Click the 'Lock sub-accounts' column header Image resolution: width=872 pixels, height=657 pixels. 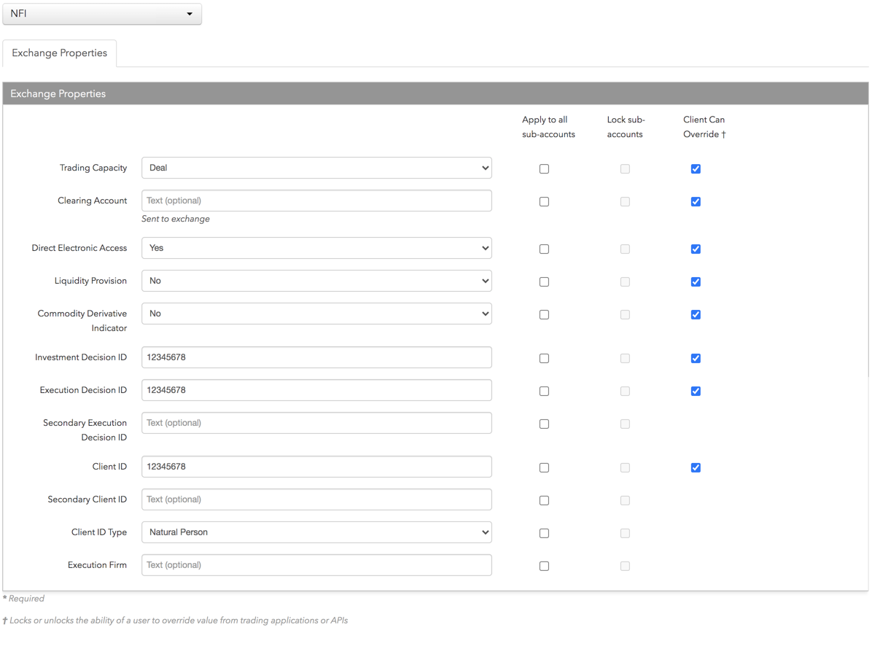click(626, 127)
